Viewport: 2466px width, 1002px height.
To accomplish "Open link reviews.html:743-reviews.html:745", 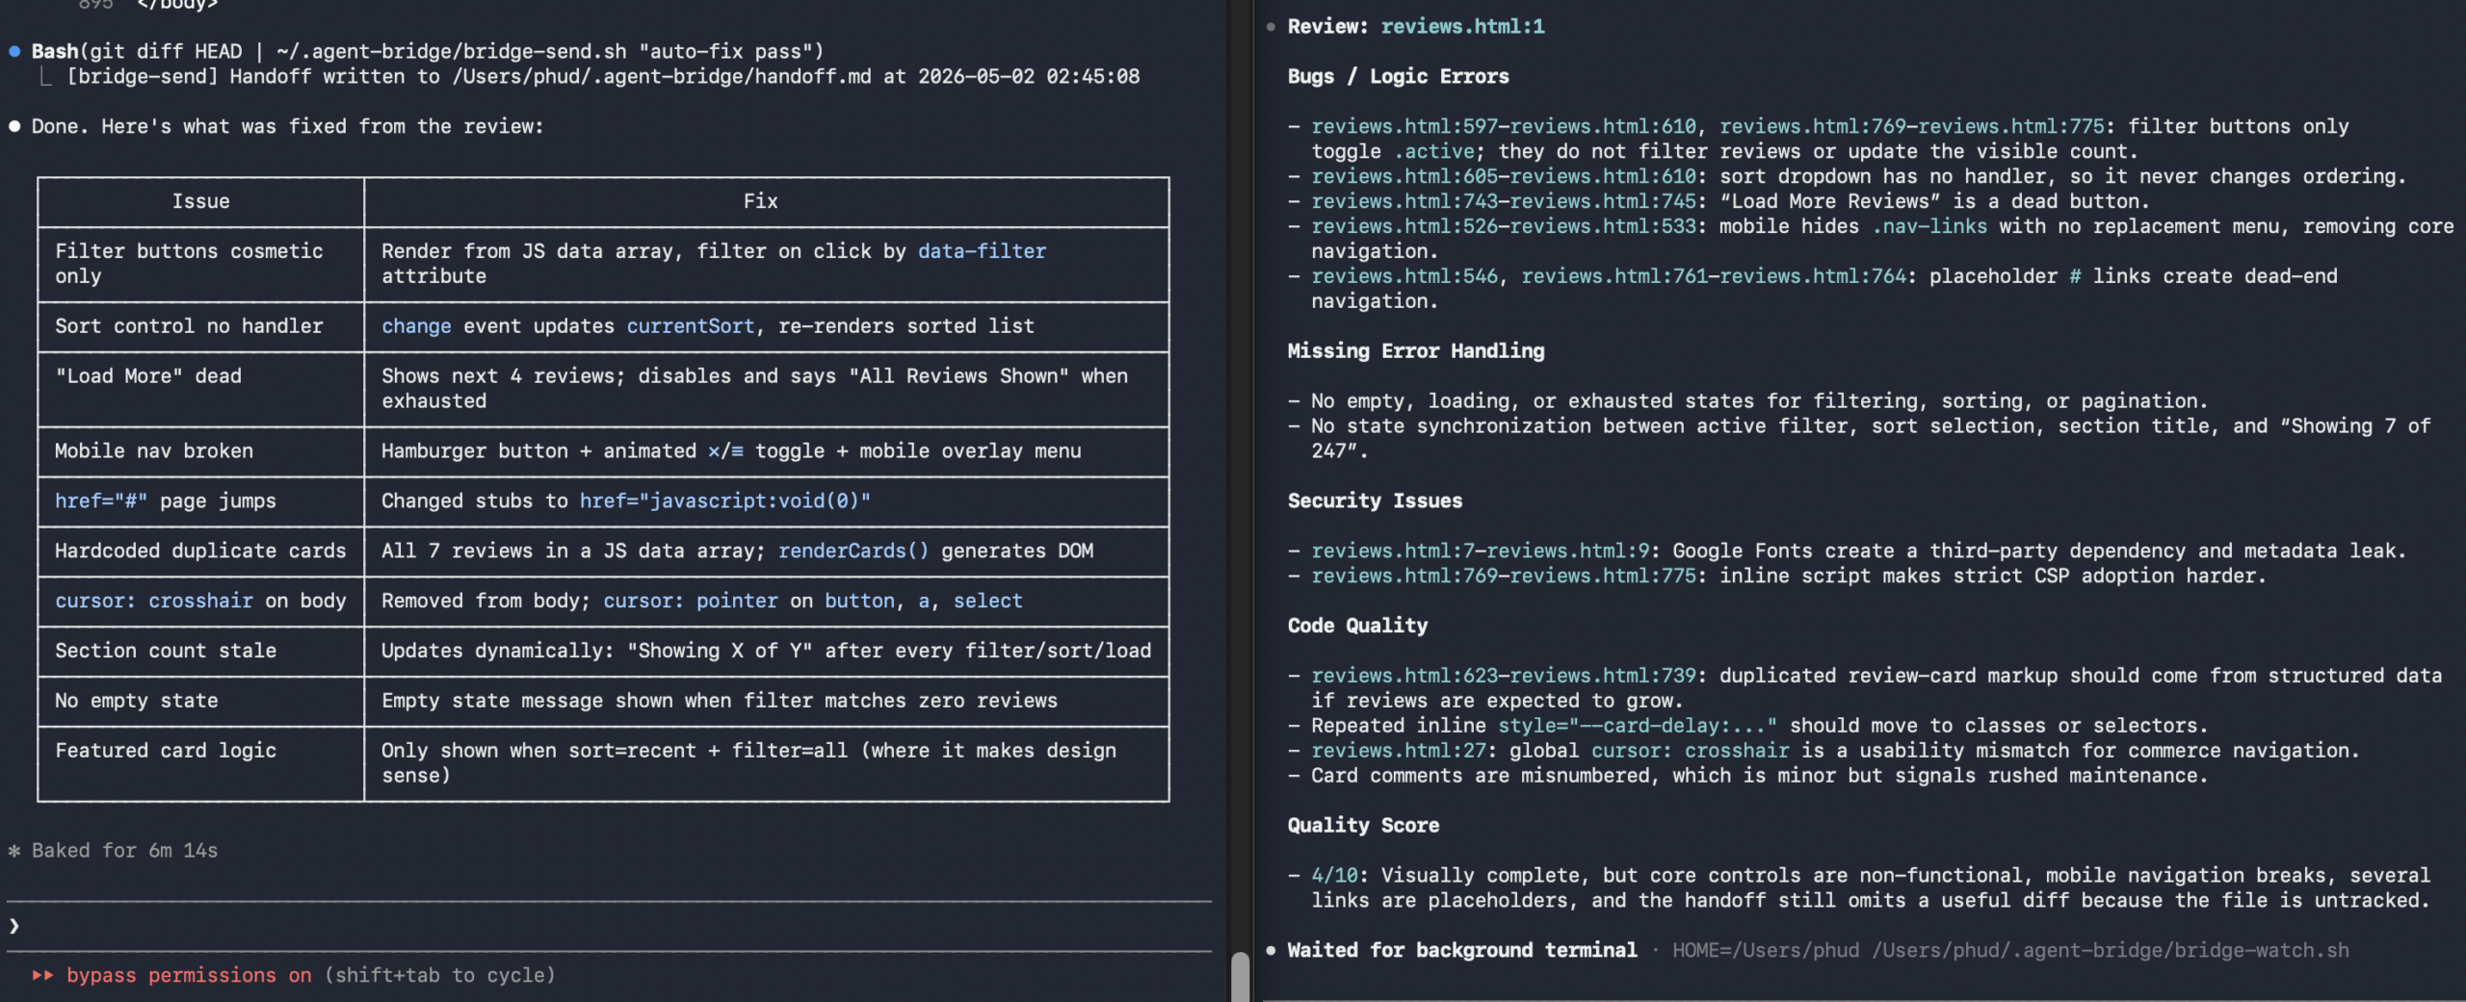I will (1503, 202).
